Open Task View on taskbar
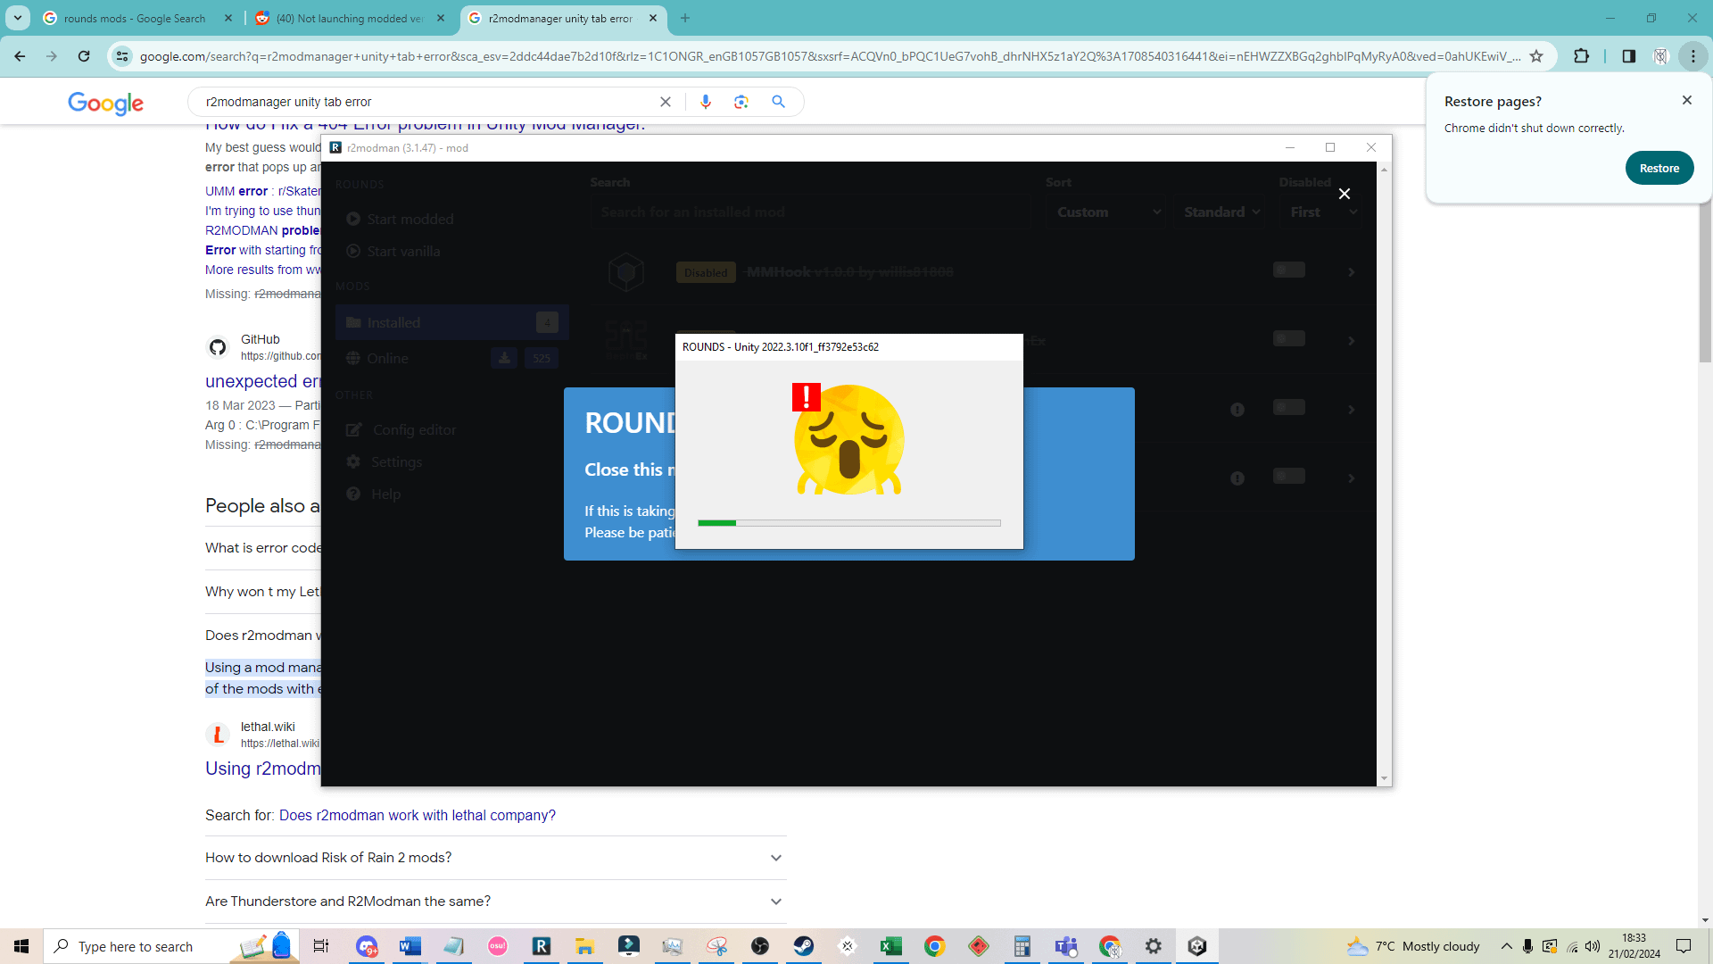1713x964 pixels. tap(321, 946)
